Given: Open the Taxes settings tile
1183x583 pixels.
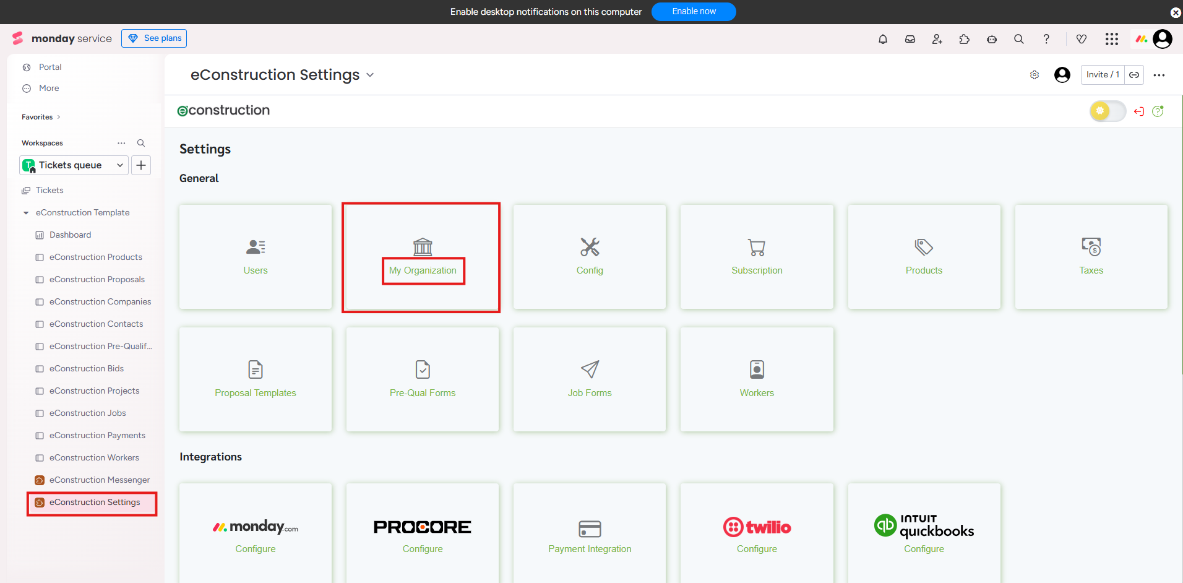Looking at the screenshot, I should (x=1091, y=257).
